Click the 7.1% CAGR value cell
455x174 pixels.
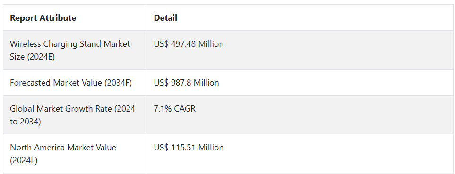300,115
